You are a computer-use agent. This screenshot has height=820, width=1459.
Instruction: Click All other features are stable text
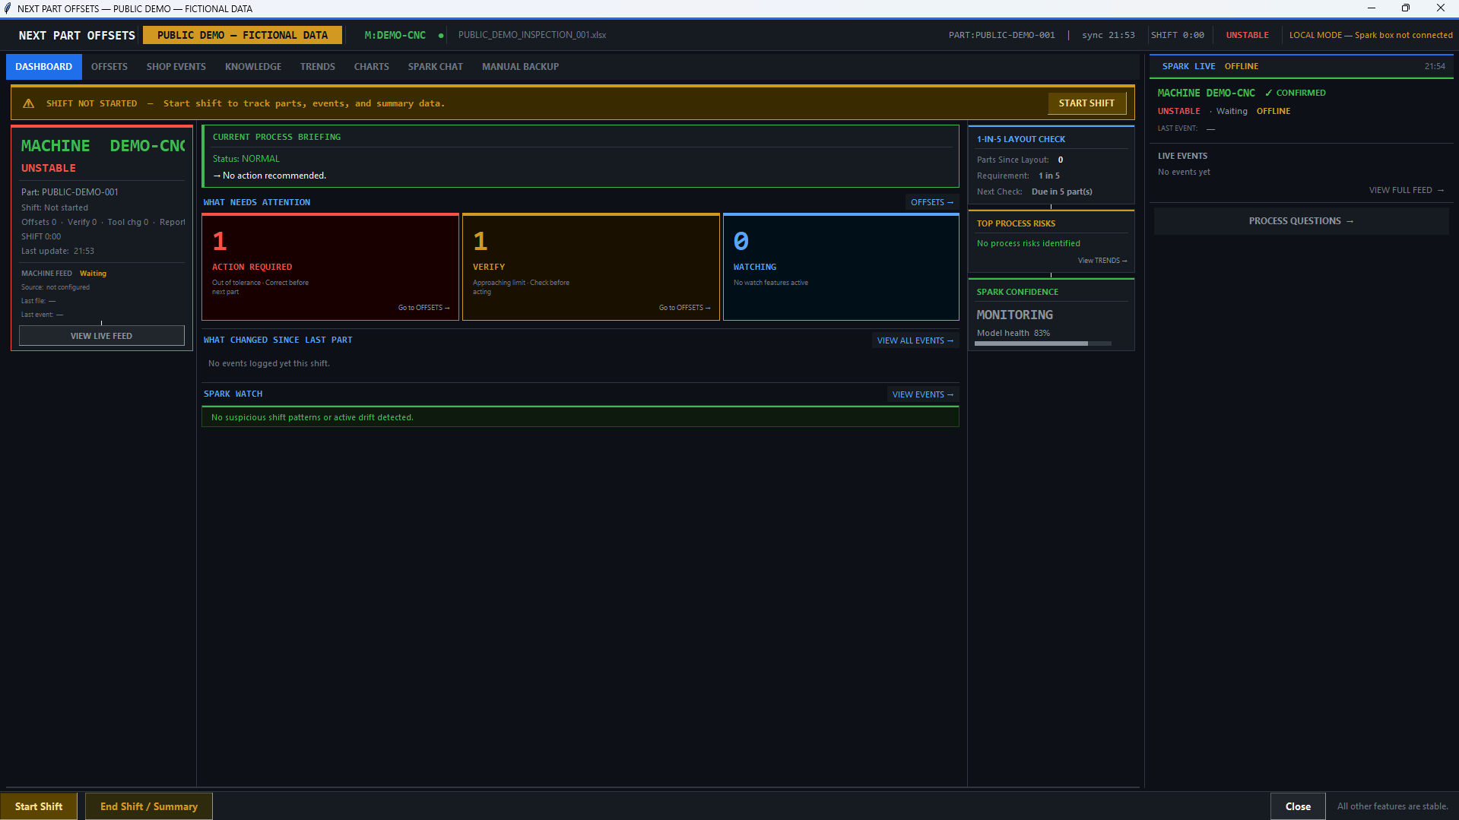pyautogui.click(x=1393, y=806)
